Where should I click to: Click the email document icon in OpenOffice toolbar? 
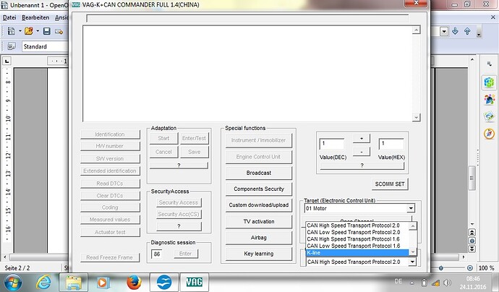tap(59, 31)
